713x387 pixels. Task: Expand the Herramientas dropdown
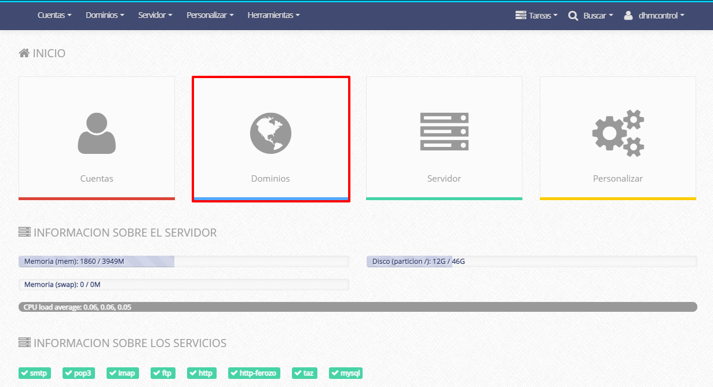tap(273, 16)
